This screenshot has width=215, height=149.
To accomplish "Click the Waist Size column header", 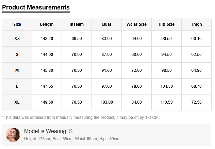I will pos(136,24).
